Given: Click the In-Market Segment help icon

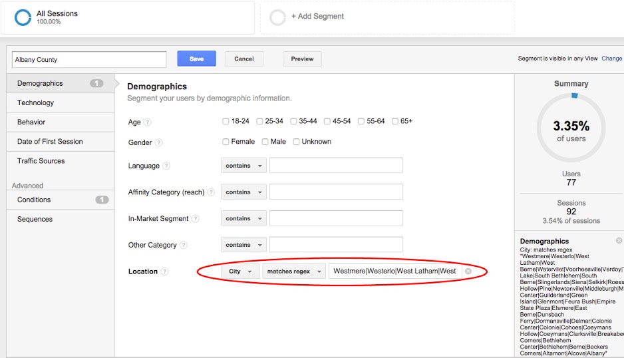Looking at the screenshot, I should [x=194, y=219].
